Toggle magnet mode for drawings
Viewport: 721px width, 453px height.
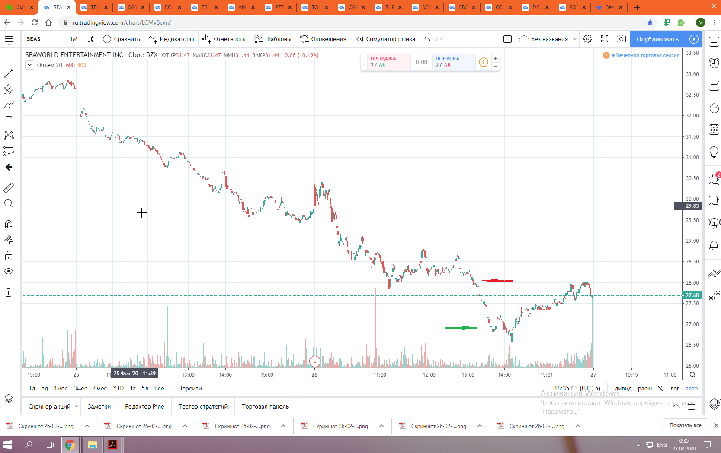pyautogui.click(x=9, y=224)
